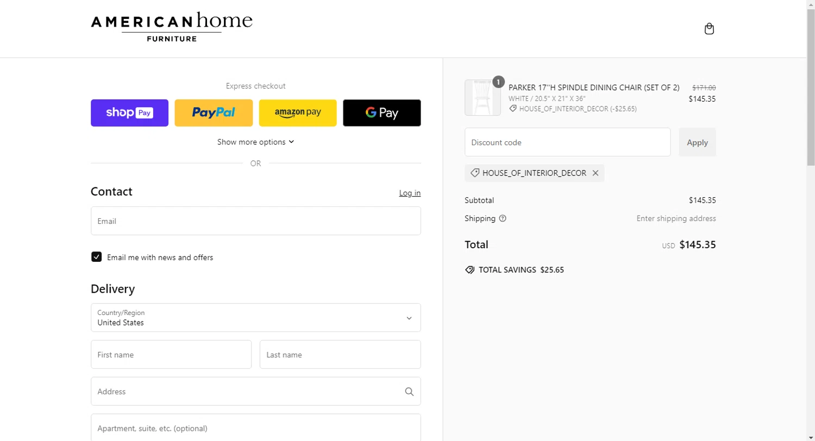The height and width of the screenshot is (441, 815).
Task: Select the Address input field
Action: click(x=256, y=392)
